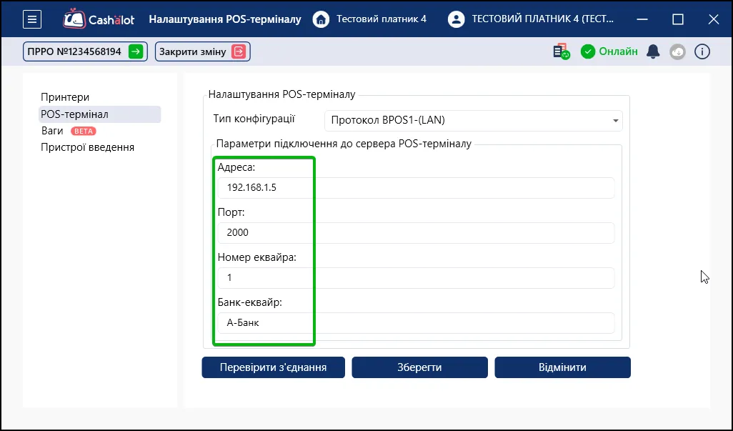Click the Відмінити button

pyautogui.click(x=562, y=367)
